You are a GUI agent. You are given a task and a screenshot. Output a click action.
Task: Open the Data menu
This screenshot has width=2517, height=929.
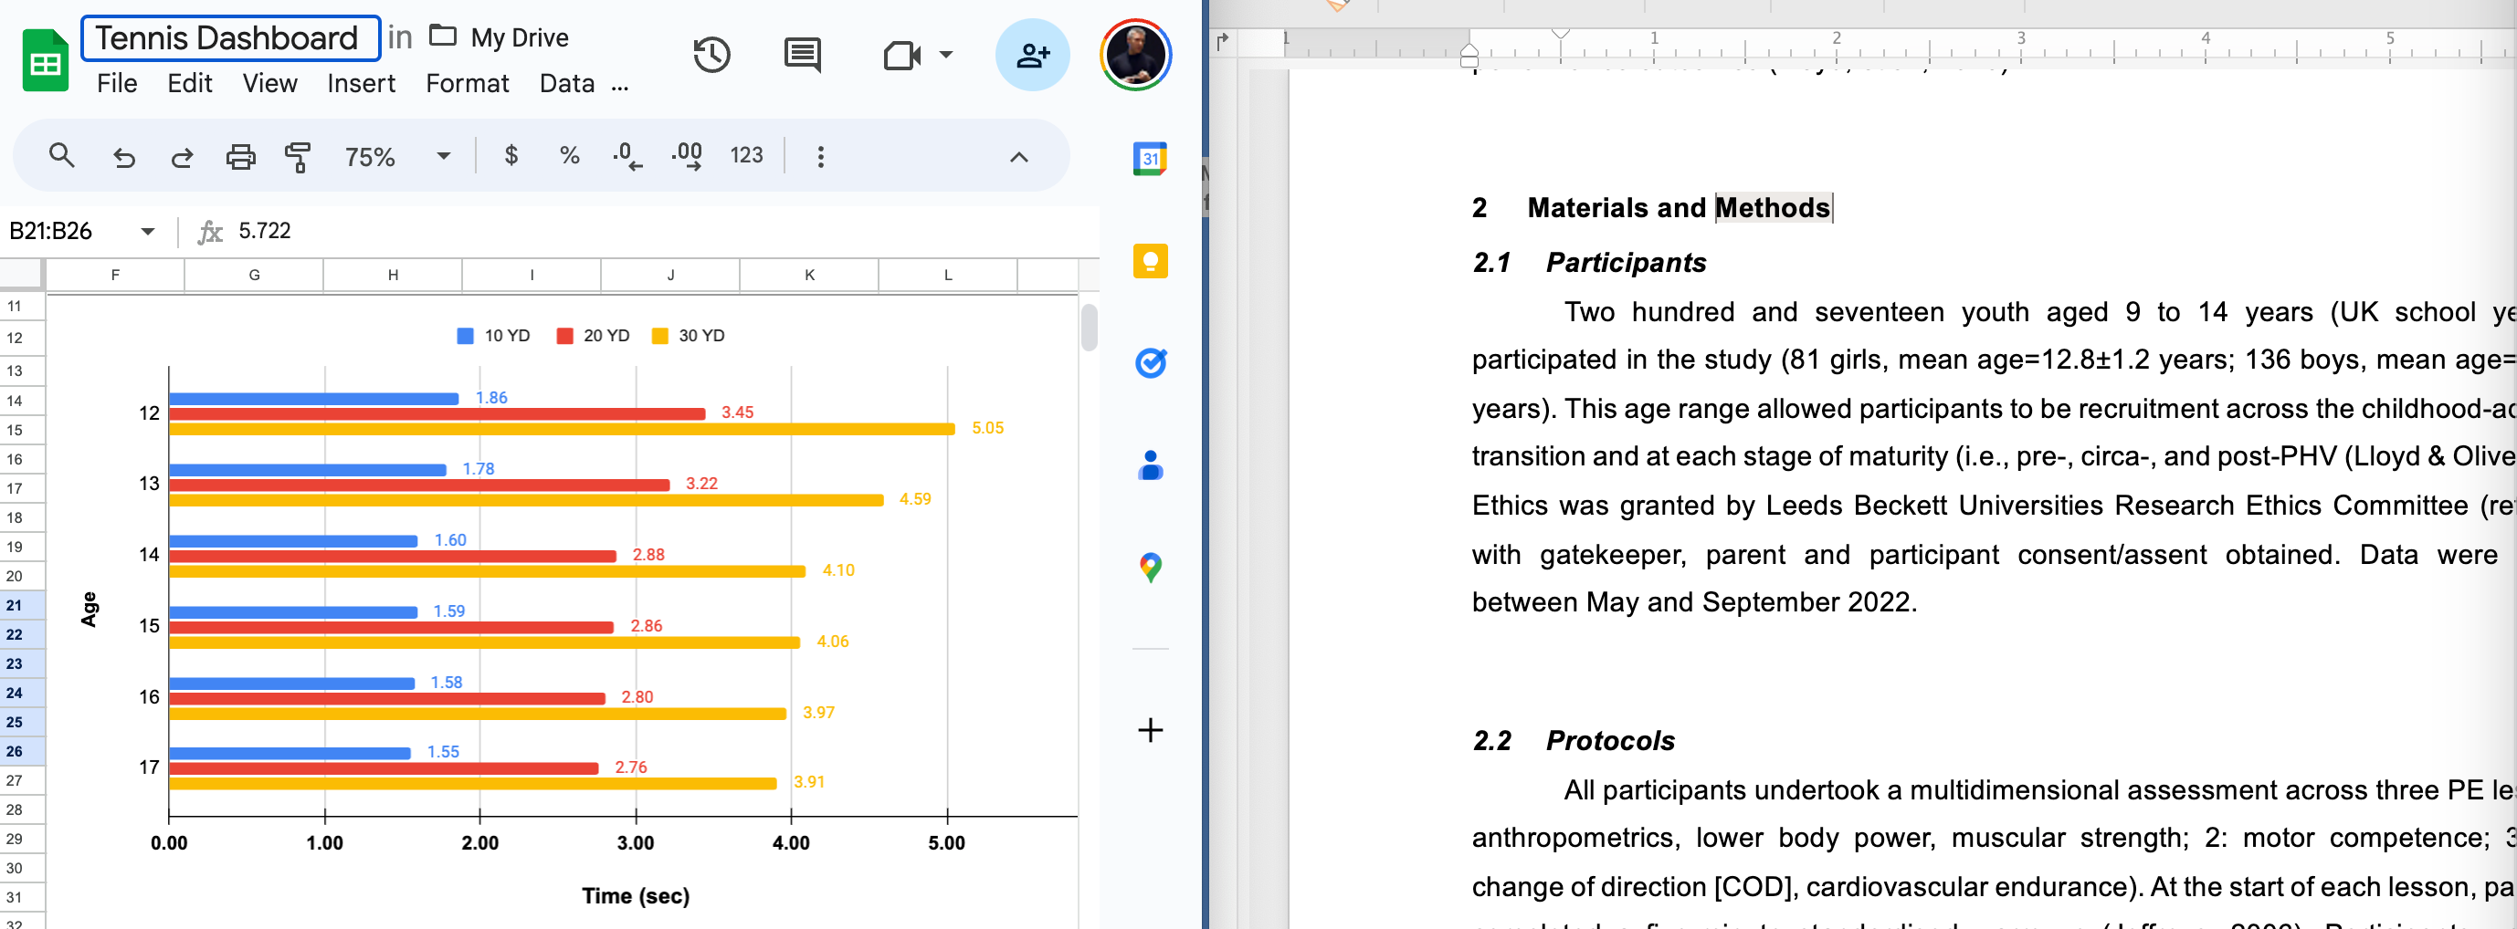(567, 84)
